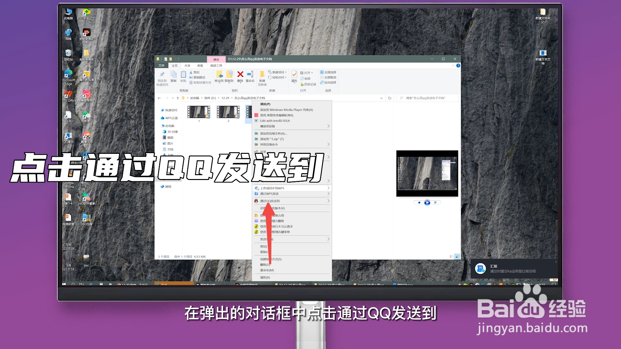
Task: Click the 剪切 scissors item
Action: (x=194, y=72)
